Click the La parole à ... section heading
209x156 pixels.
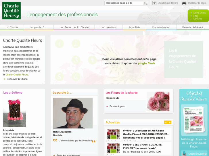coord(62,92)
